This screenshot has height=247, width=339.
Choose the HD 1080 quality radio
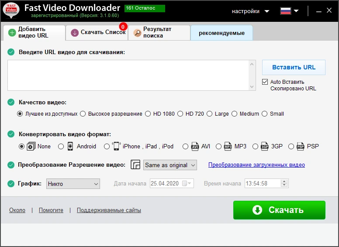pos(148,114)
